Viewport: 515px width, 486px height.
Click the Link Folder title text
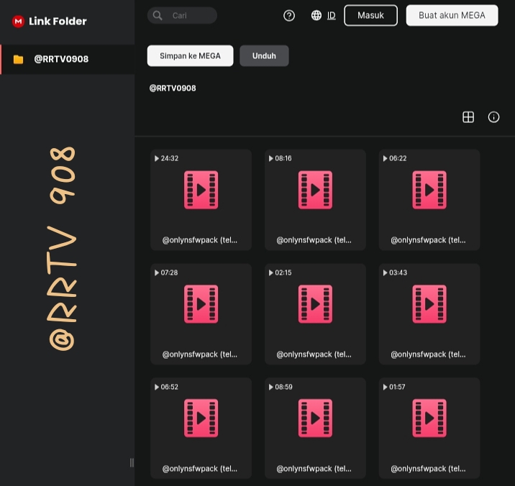pos(58,22)
